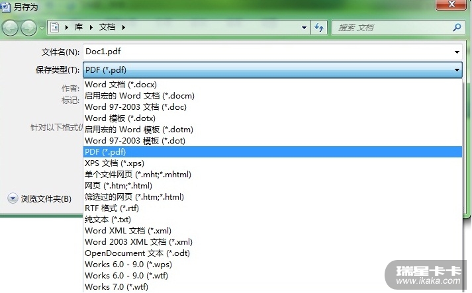Expand the arrow after 库 breadcrumb
The height and width of the screenshot is (293, 472).
click(x=91, y=27)
